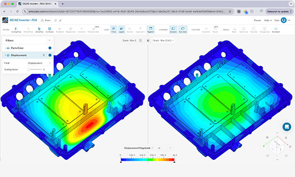This screenshot has width=295, height=177.
Task: Select the Cutting Plane filter tool
Action: (16, 29)
